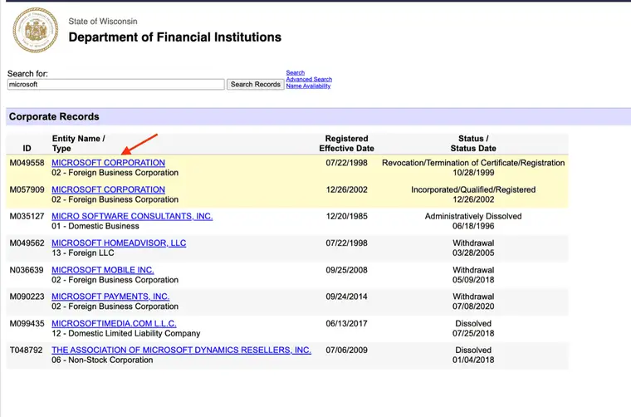Screen dimensions: 631x417
Task: Open MICROSOFT CORPORATION record registered 12/26/2002
Action: point(108,189)
